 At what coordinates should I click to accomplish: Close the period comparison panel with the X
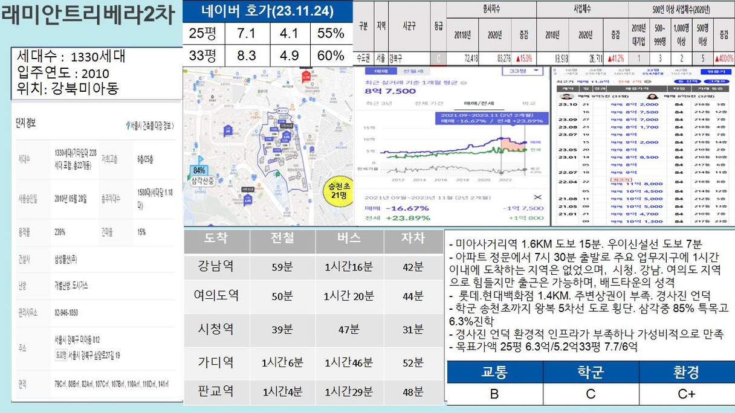pyautogui.click(x=538, y=197)
